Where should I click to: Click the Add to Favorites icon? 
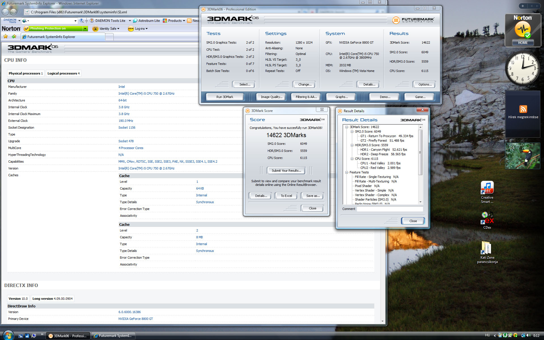(x=14, y=37)
